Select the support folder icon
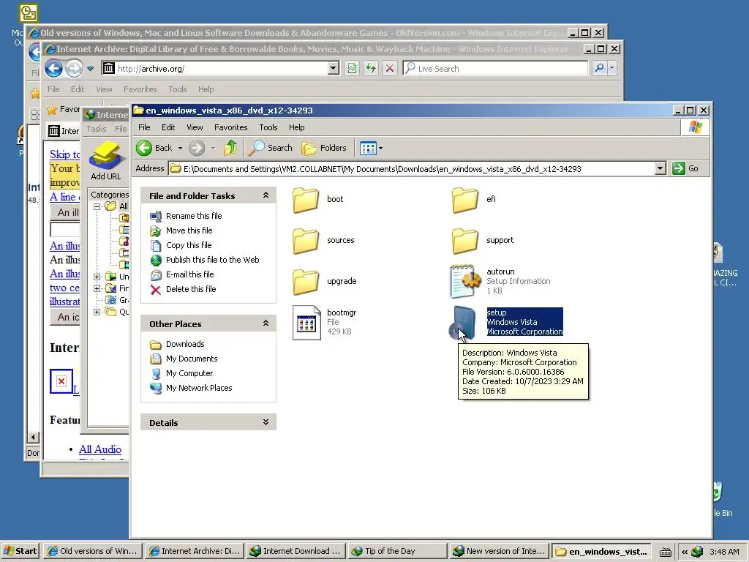This screenshot has width=749, height=562. pos(464,240)
